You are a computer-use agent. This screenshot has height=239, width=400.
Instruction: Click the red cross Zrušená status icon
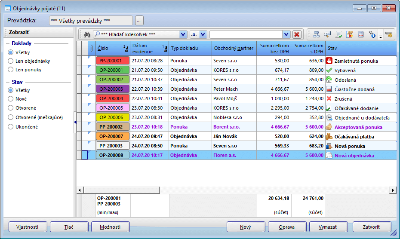point(329,98)
